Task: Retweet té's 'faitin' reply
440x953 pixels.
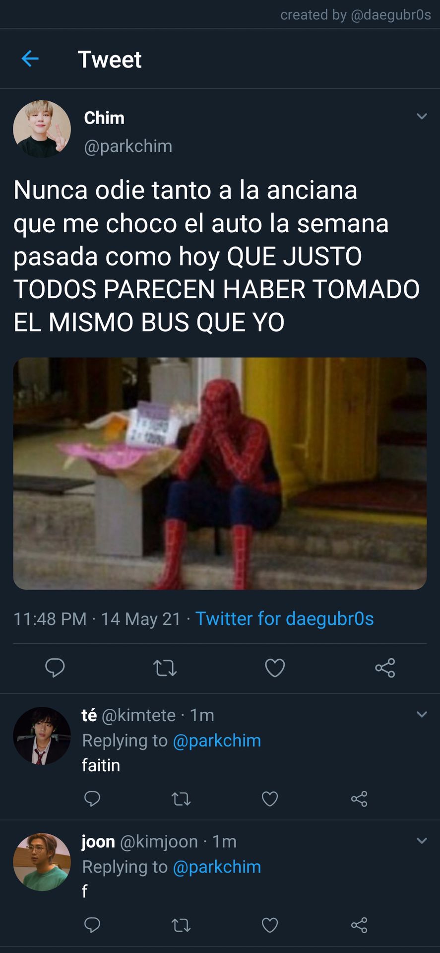Action: [181, 799]
